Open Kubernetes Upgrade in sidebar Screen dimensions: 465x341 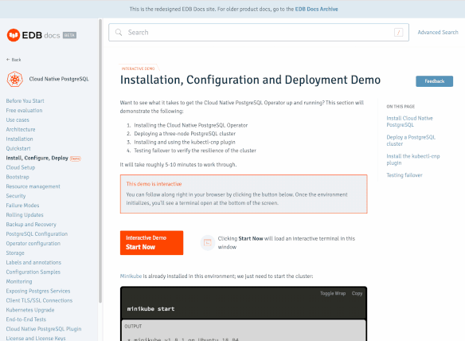pyautogui.click(x=30, y=310)
